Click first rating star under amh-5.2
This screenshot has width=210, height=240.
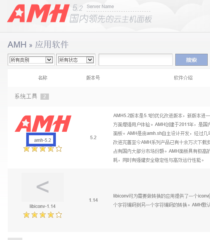coord(27,149)
